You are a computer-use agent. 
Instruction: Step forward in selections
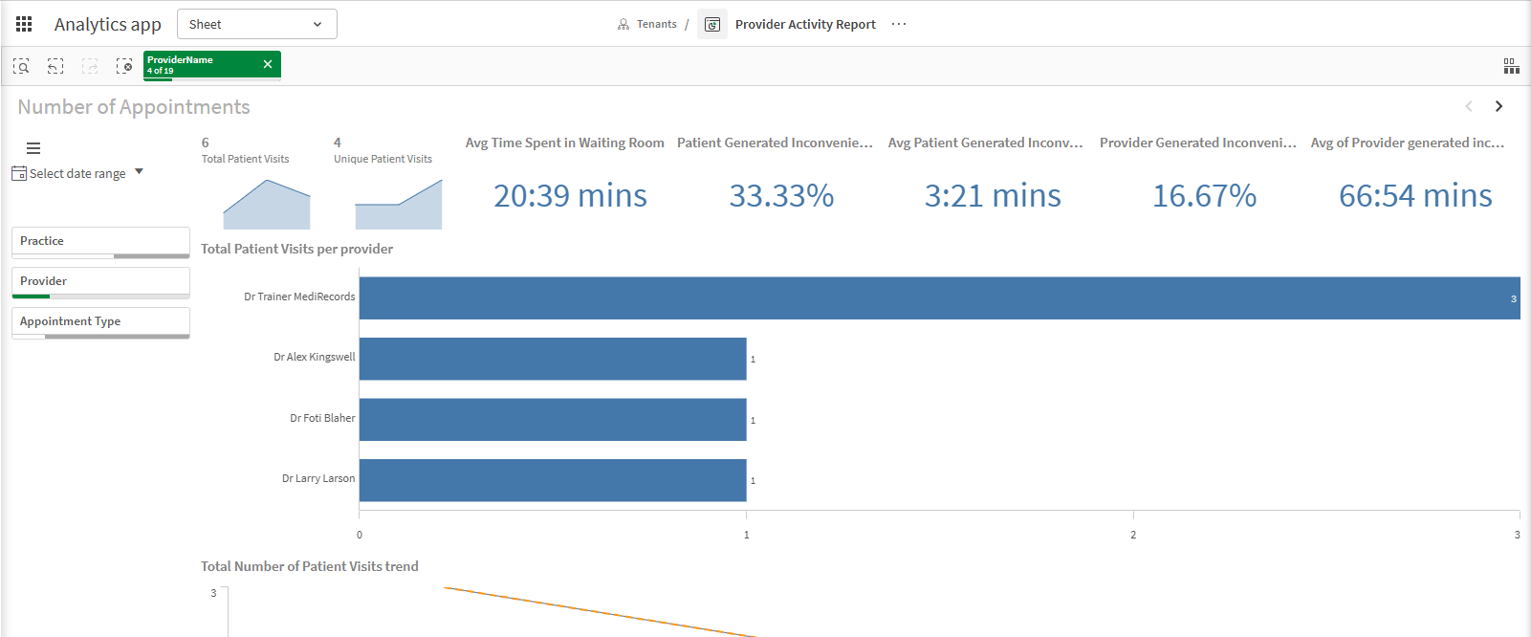[x=90, y=66]
